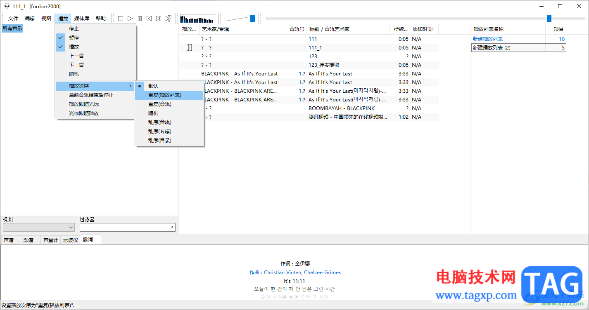Click the 持续... duration column header
The width and height of the screenshot is (589, 310).
tap(400, 29)
